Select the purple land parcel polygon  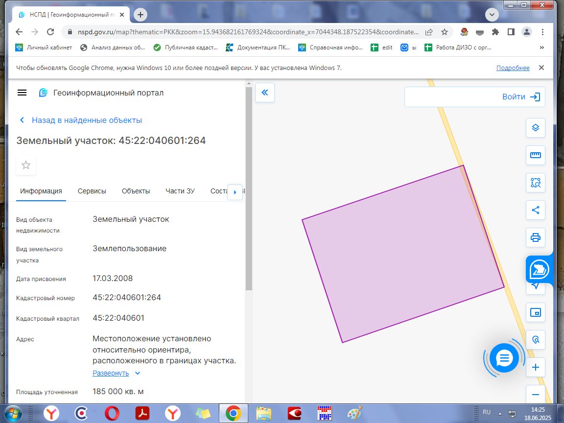(403, 254)
